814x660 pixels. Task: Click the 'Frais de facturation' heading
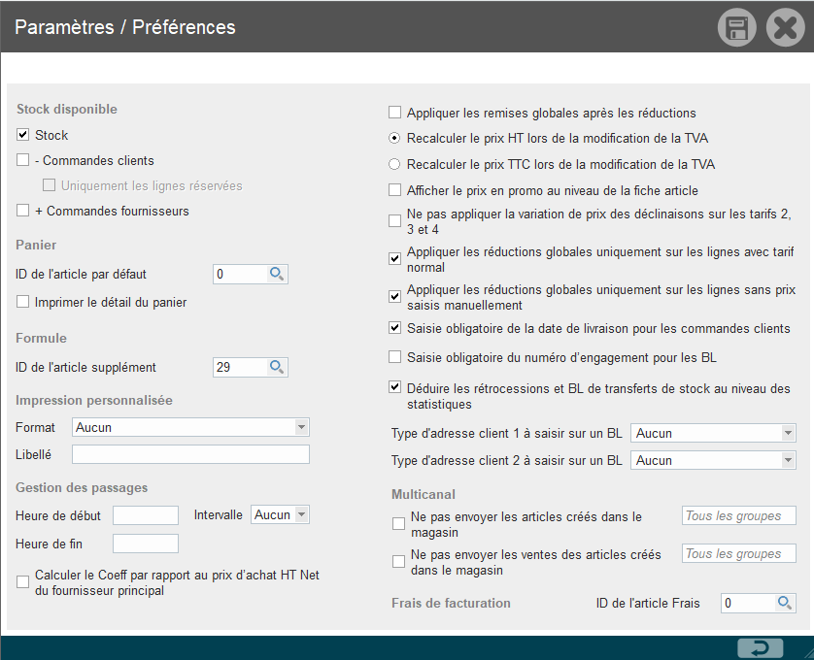click(451, 603)
